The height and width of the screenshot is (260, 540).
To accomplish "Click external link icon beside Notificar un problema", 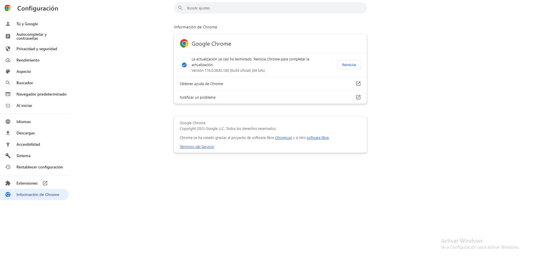I will [x=358, y=97].
